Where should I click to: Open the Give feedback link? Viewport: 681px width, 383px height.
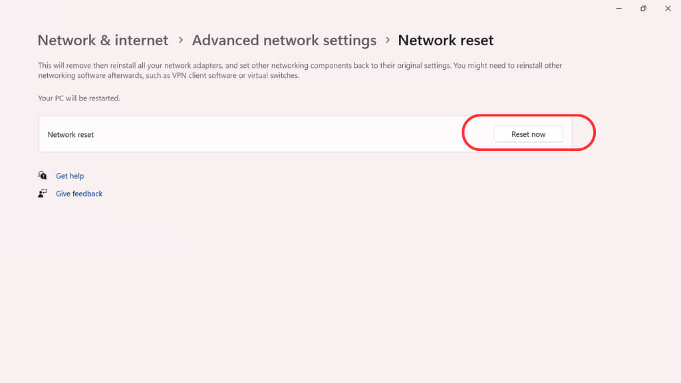(x=79, y=194)
